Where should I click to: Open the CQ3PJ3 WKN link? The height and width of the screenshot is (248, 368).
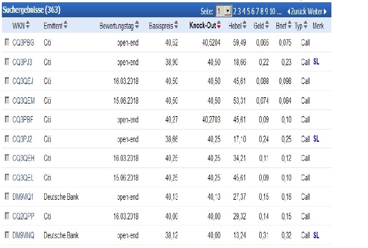(x=22, y=62)
